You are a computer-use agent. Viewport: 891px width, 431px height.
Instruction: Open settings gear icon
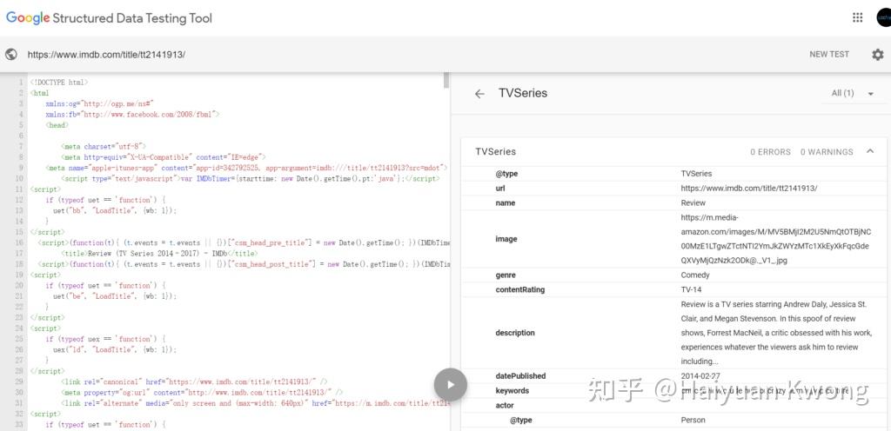pyautogui.click(x=878, y=55)
